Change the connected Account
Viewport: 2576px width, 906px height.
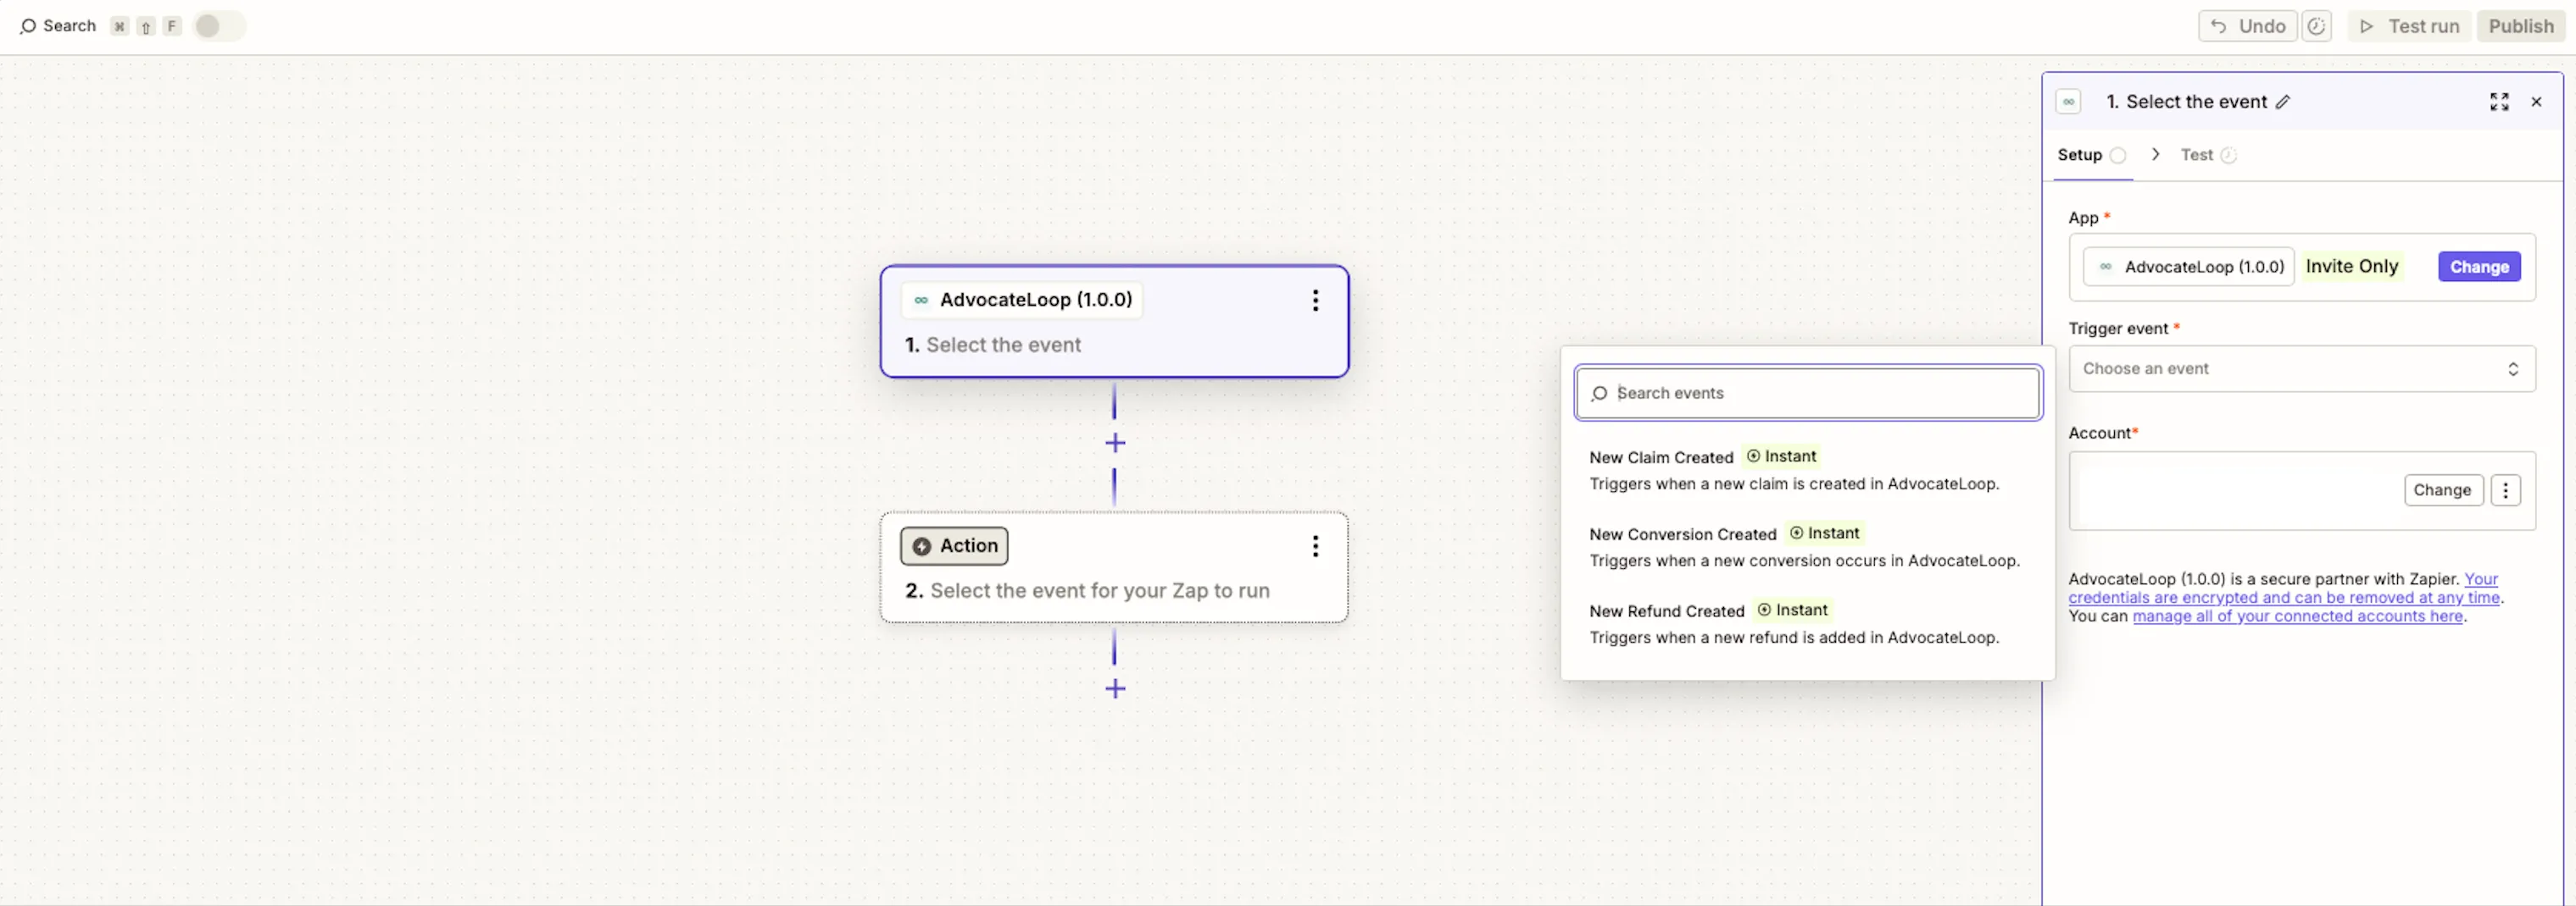[x=2442, y=490]
